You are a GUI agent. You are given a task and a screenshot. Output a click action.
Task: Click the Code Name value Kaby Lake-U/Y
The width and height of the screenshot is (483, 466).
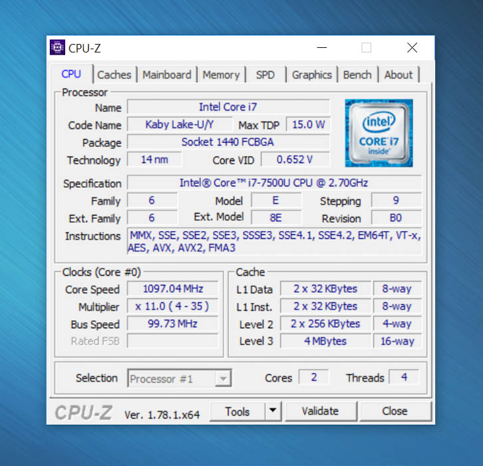[180, 124]
